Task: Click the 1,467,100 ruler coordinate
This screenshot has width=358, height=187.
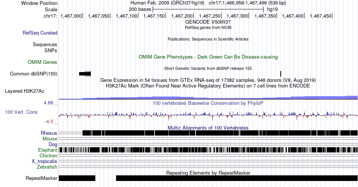Action: [127, 16]
